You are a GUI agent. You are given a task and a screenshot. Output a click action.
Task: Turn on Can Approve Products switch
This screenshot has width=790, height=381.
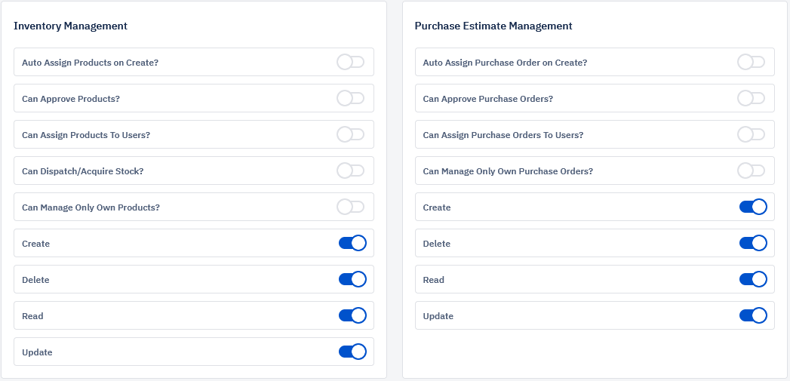(x=351, y=99)
